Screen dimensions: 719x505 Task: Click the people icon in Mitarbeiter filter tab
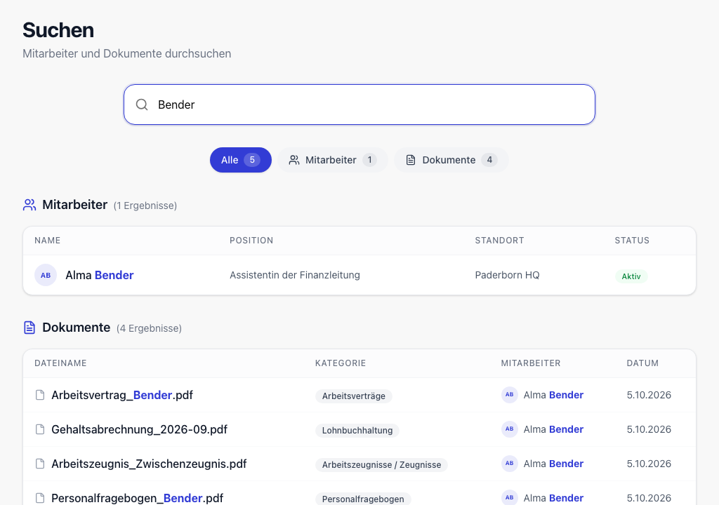pyautogui.click(x=294, y=160)
